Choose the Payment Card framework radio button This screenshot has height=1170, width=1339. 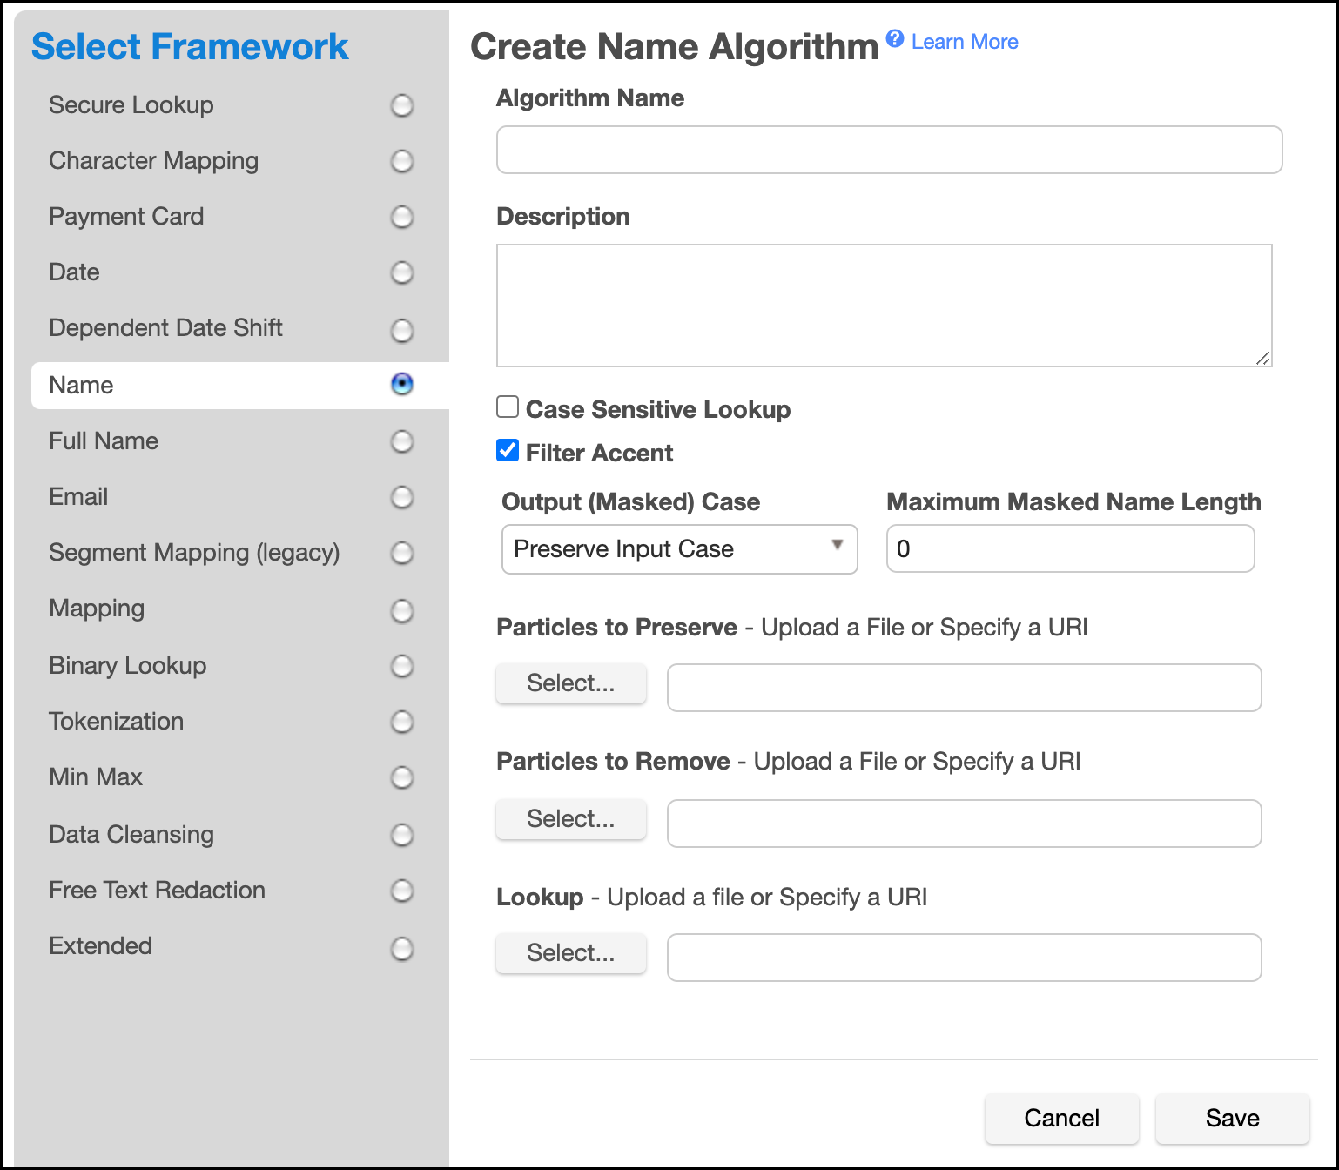point(401,217)
